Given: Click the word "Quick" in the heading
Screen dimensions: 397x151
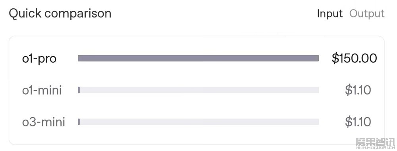Looking at the screenshot, I should [x=25, y=14].
